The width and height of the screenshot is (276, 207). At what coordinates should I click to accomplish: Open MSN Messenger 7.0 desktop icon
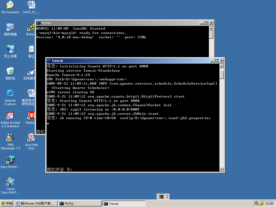(10, 138)
